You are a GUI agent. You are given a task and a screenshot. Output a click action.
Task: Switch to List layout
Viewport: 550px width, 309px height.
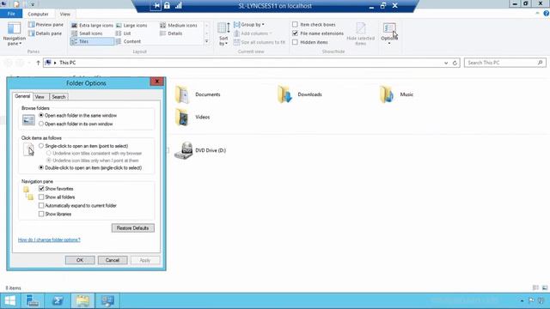[x=124, y=33]
